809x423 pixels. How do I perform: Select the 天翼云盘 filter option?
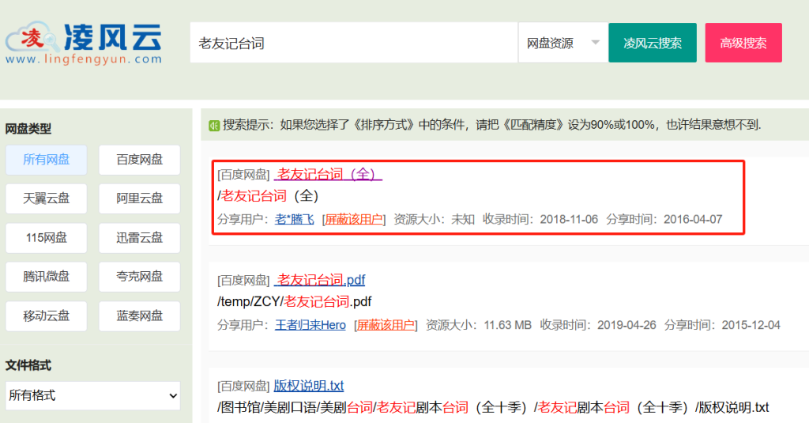[x=46, y=198]
